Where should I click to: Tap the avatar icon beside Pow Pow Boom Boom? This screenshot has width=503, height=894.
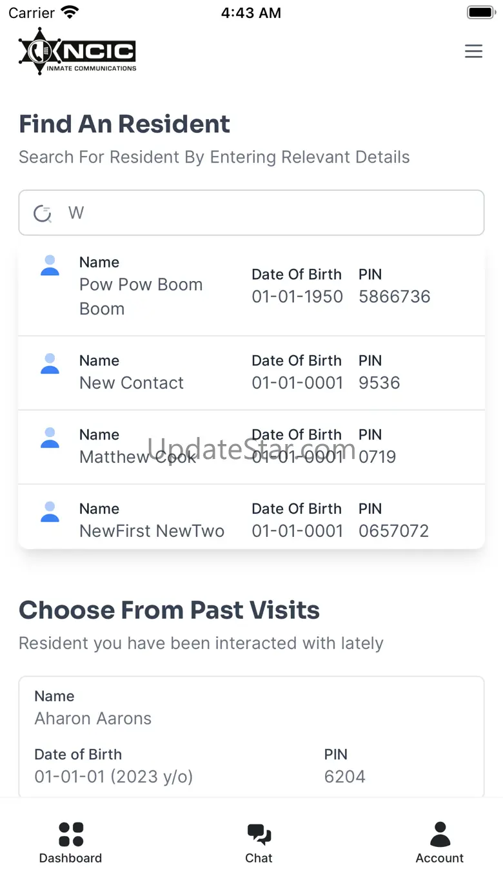pos(50,266)
